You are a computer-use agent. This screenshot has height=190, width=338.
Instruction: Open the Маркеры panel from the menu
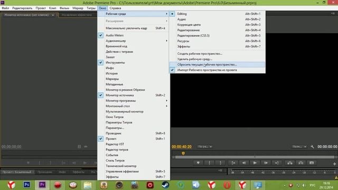click(x=134, y=79)
